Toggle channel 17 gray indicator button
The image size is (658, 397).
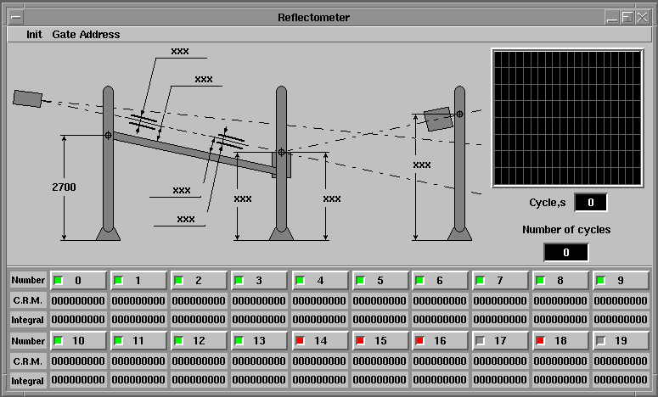(480, 340)
